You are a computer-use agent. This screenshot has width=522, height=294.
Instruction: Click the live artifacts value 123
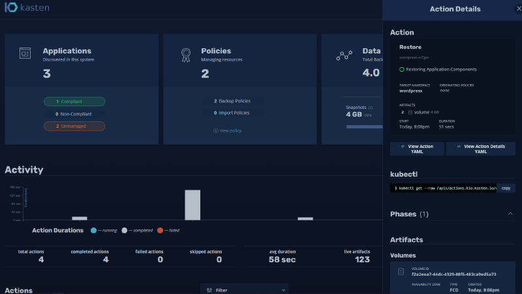(362, 259)
